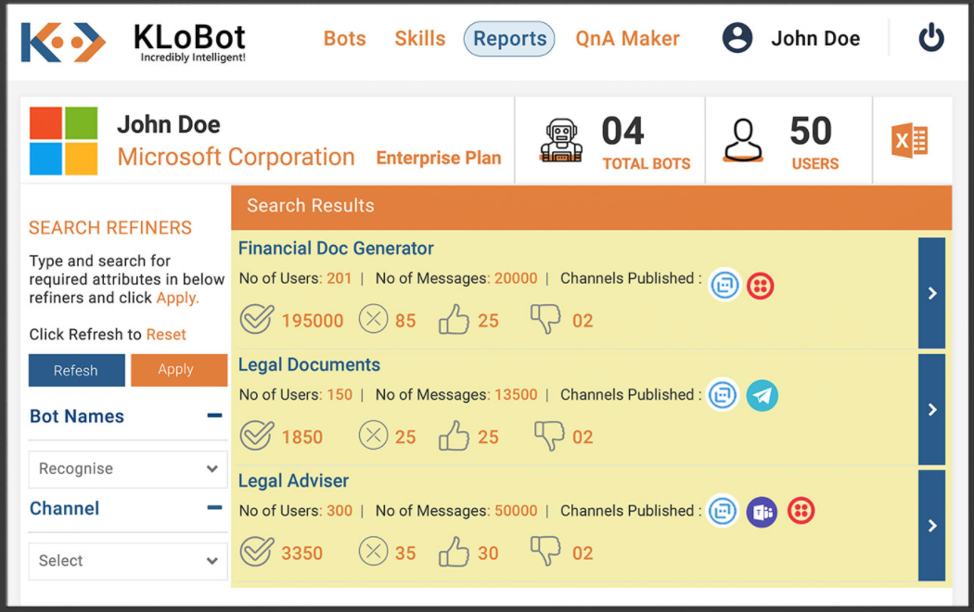Viewport: 974px width, 612px height.
Task: Click the orange Apply button
Action: coord(179,370)
